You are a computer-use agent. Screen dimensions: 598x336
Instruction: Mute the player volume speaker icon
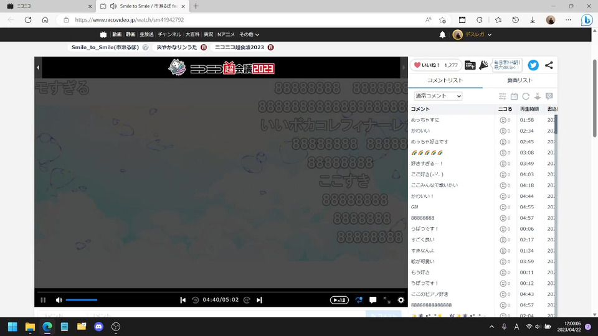pos(59,300)
